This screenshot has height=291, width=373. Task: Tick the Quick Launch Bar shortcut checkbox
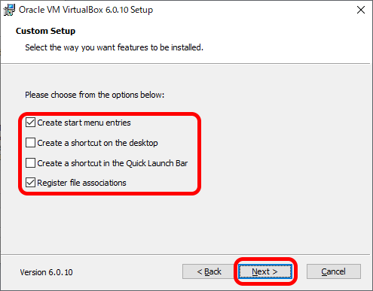[x=30, y=163]
